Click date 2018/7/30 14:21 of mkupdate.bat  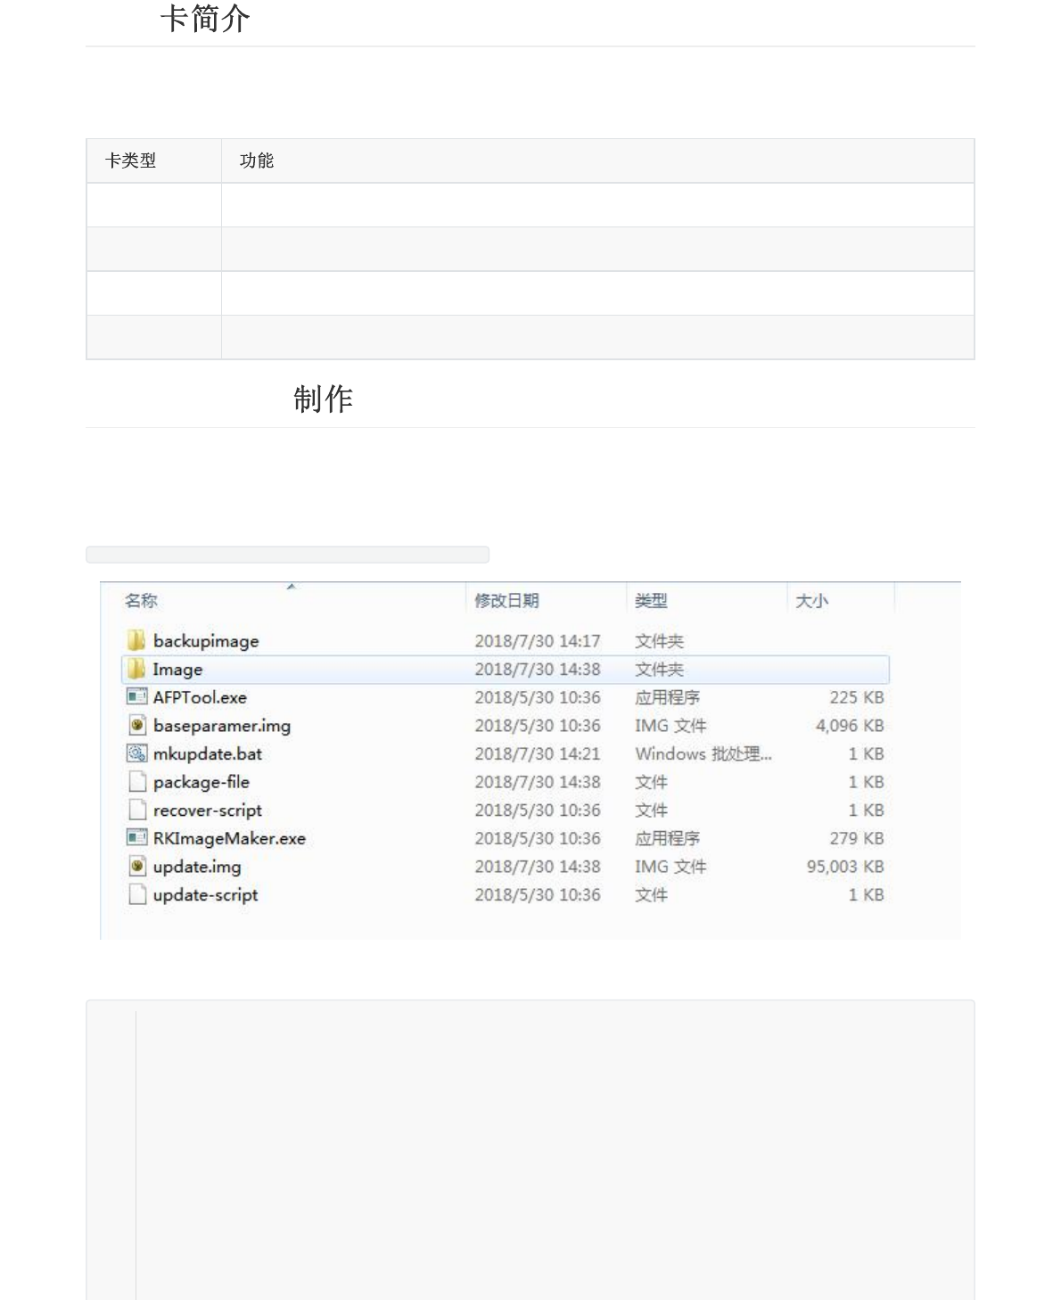[538, 753]
